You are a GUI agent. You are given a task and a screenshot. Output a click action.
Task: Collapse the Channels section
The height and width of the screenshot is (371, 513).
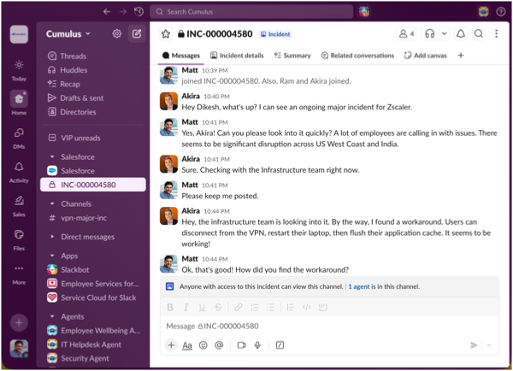pos(52,203)
